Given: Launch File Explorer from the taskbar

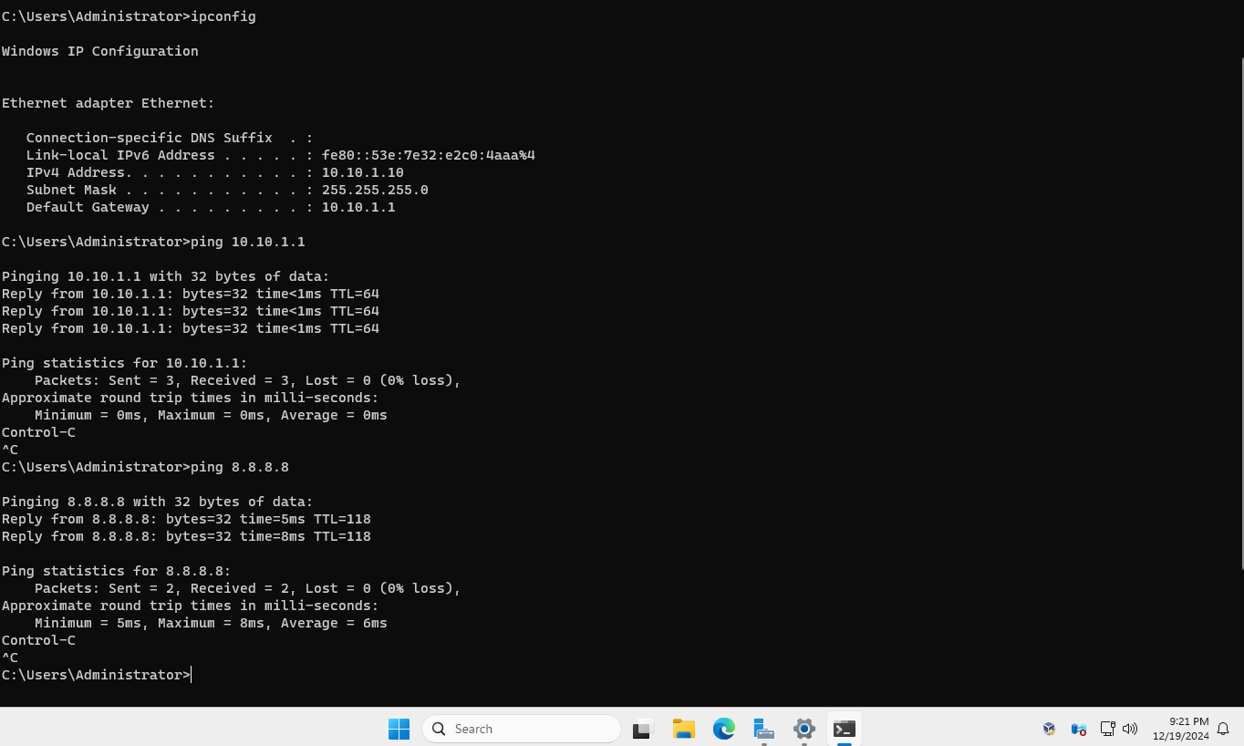Looking at the screenshot, I should pyautogui.click(x=683, y=729).
